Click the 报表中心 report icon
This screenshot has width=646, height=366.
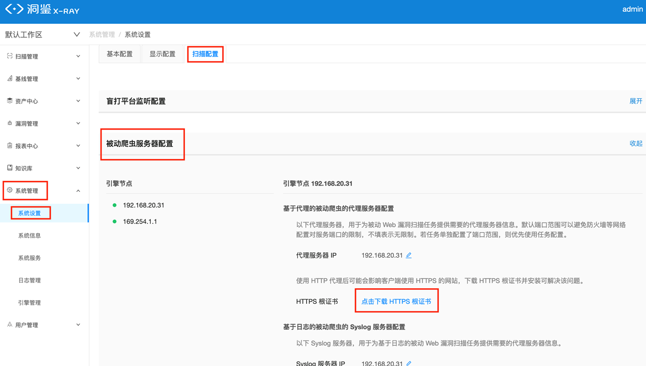pyautogui.click(x=9, y=146)
